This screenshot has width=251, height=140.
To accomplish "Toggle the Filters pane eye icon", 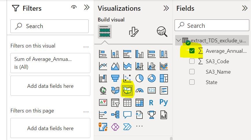I will (74, 8).
